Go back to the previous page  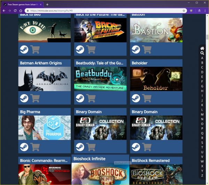4,11
